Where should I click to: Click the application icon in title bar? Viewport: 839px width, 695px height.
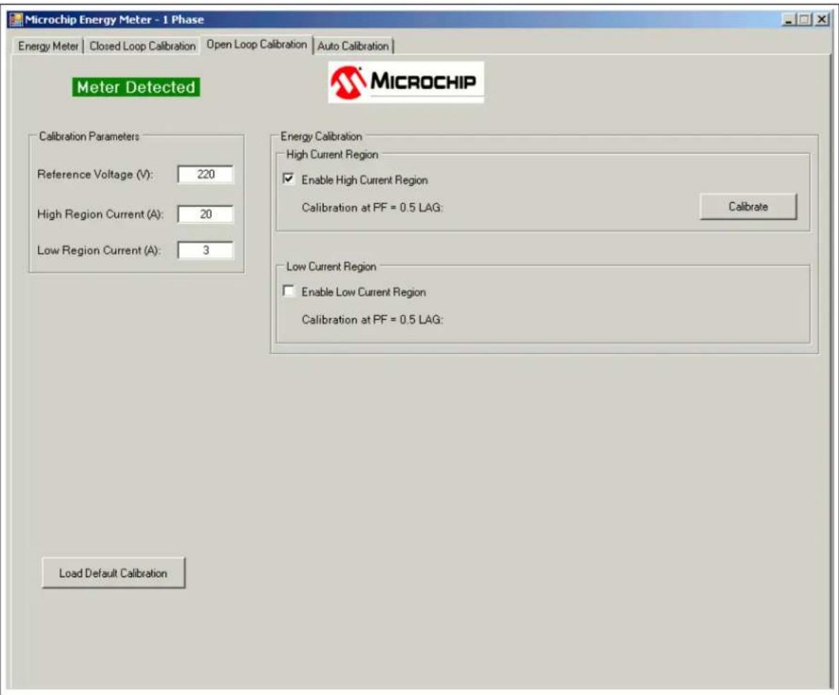(x=16, y=20)
